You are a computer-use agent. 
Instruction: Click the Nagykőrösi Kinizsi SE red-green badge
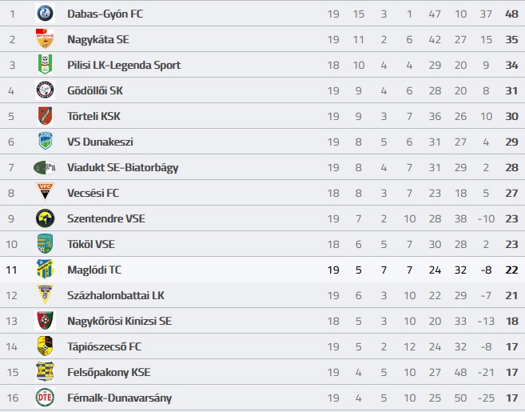click(x=45, y=321)
